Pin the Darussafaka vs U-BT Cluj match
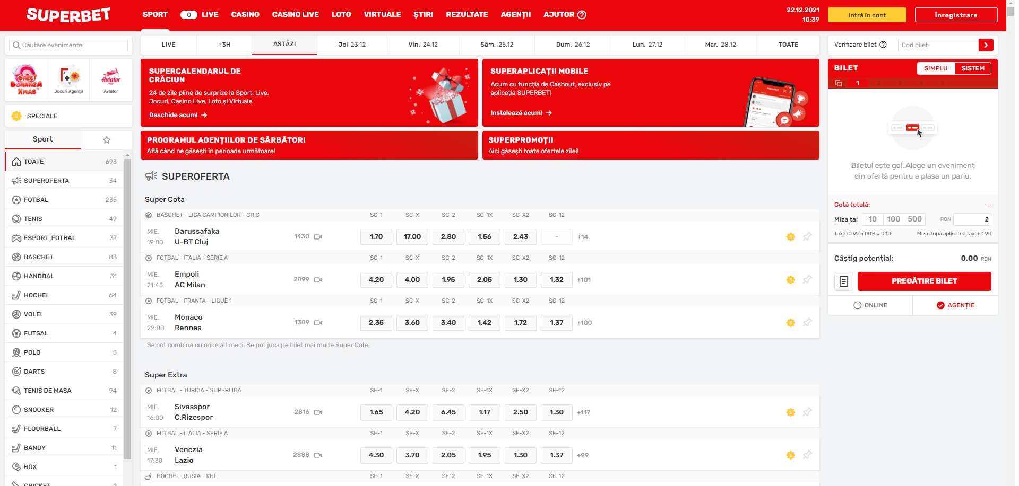1019x486 pixels. click(x=807, y=237)
